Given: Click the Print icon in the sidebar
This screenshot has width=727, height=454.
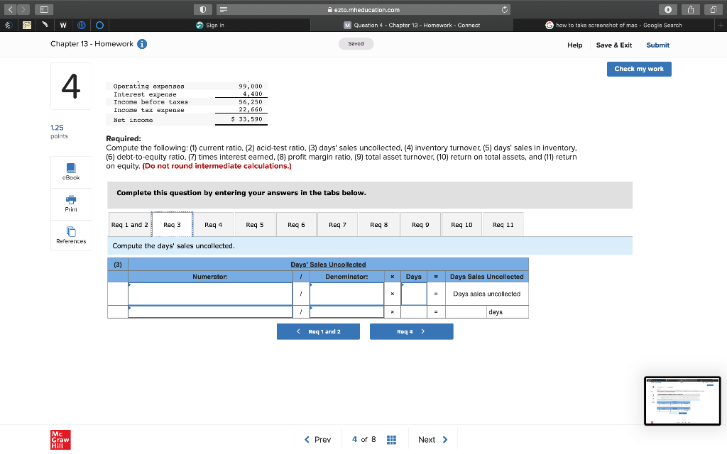Looking at the screenshot, I should (70, 204).
